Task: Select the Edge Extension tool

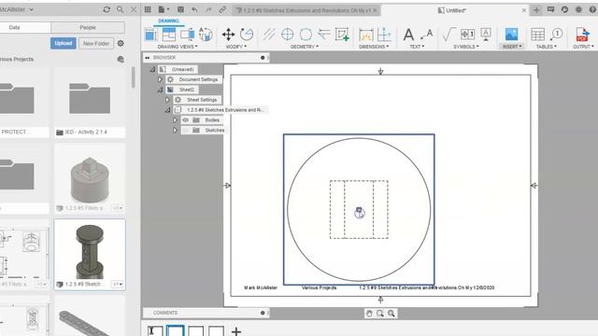Action: tap(324, 35)
